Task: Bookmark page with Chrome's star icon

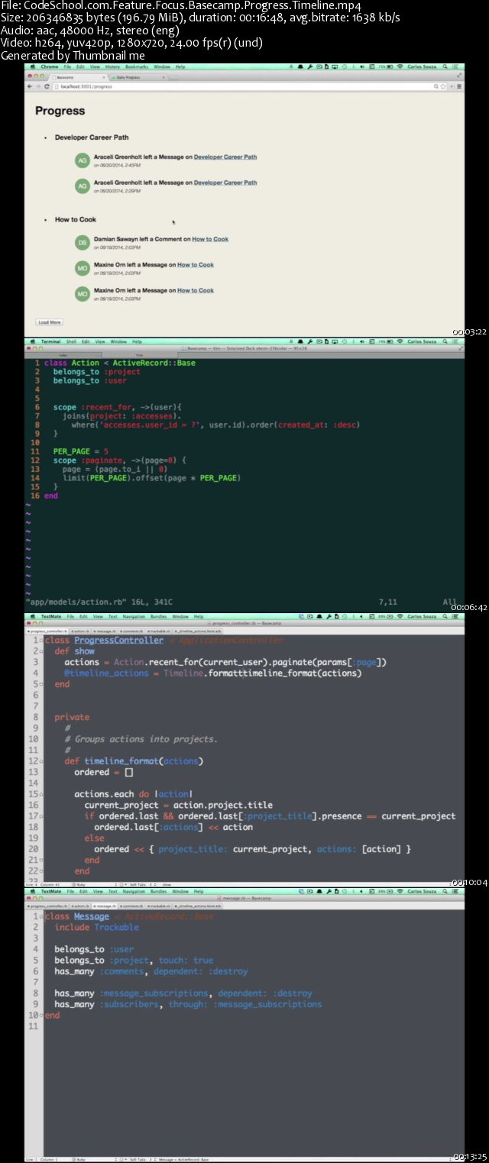Action: coord(444,86)
